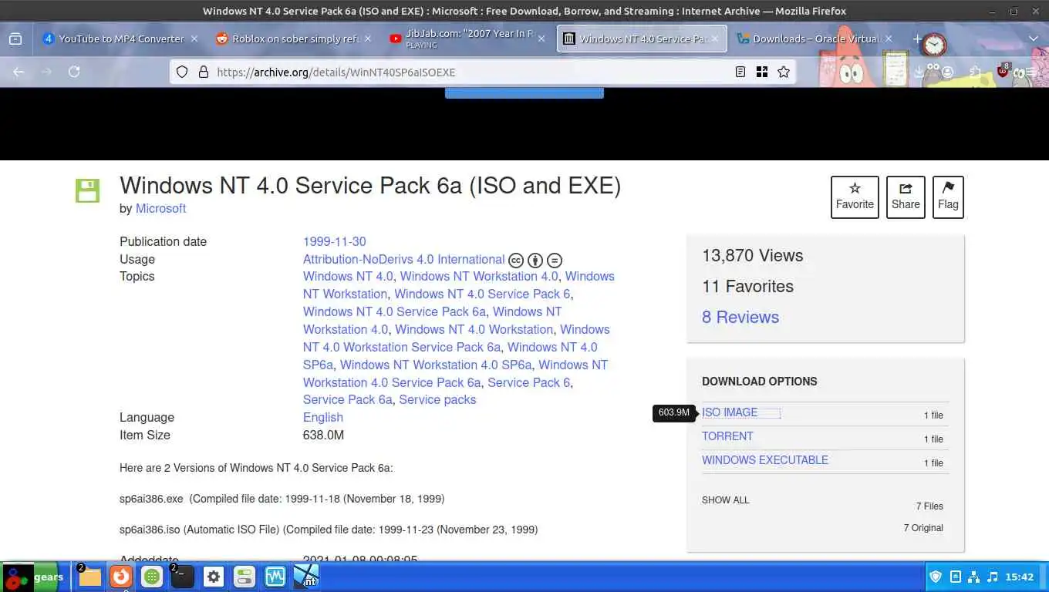Open the 8 Reviews link
The image size is (1049, 592).
coord(740,317)
